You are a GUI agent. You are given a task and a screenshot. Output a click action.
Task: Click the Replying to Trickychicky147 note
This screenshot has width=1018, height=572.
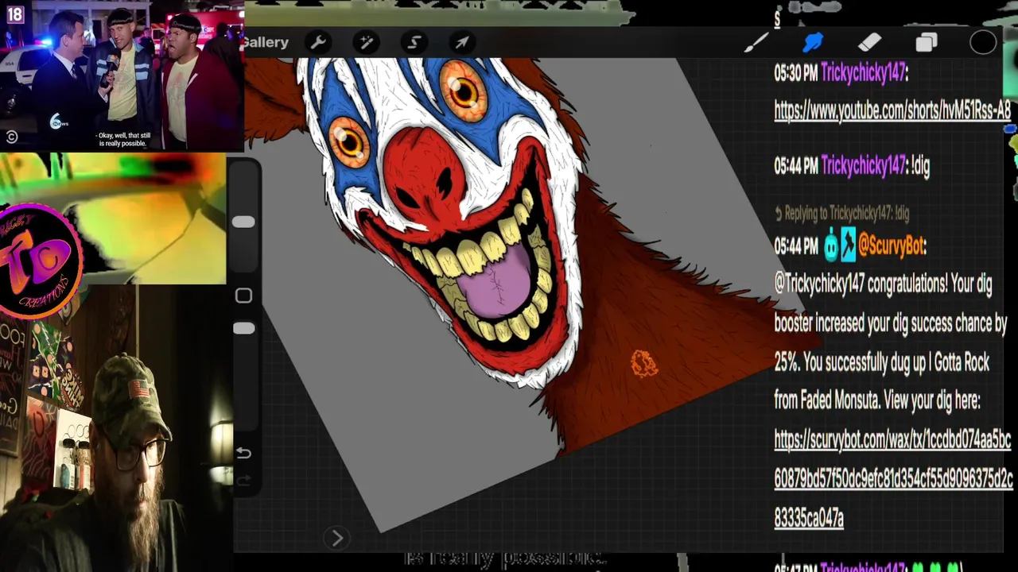(841, 213)
